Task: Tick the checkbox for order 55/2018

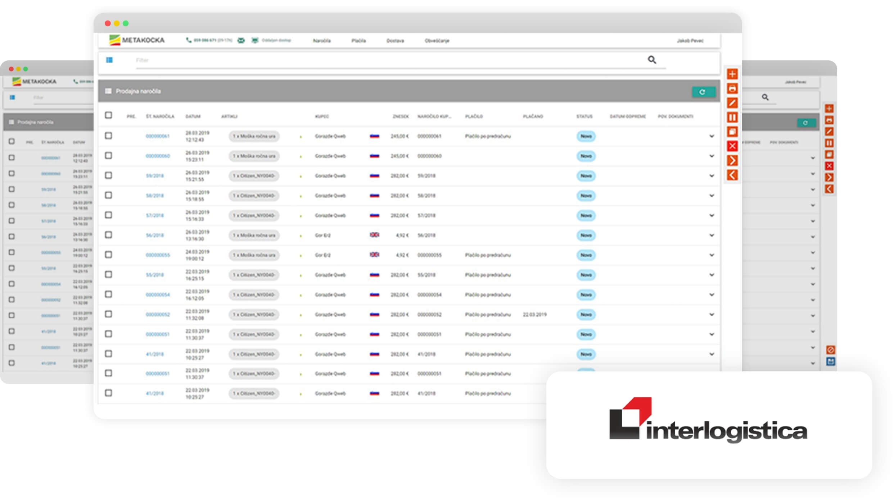Action: click(x=108, y=274)
